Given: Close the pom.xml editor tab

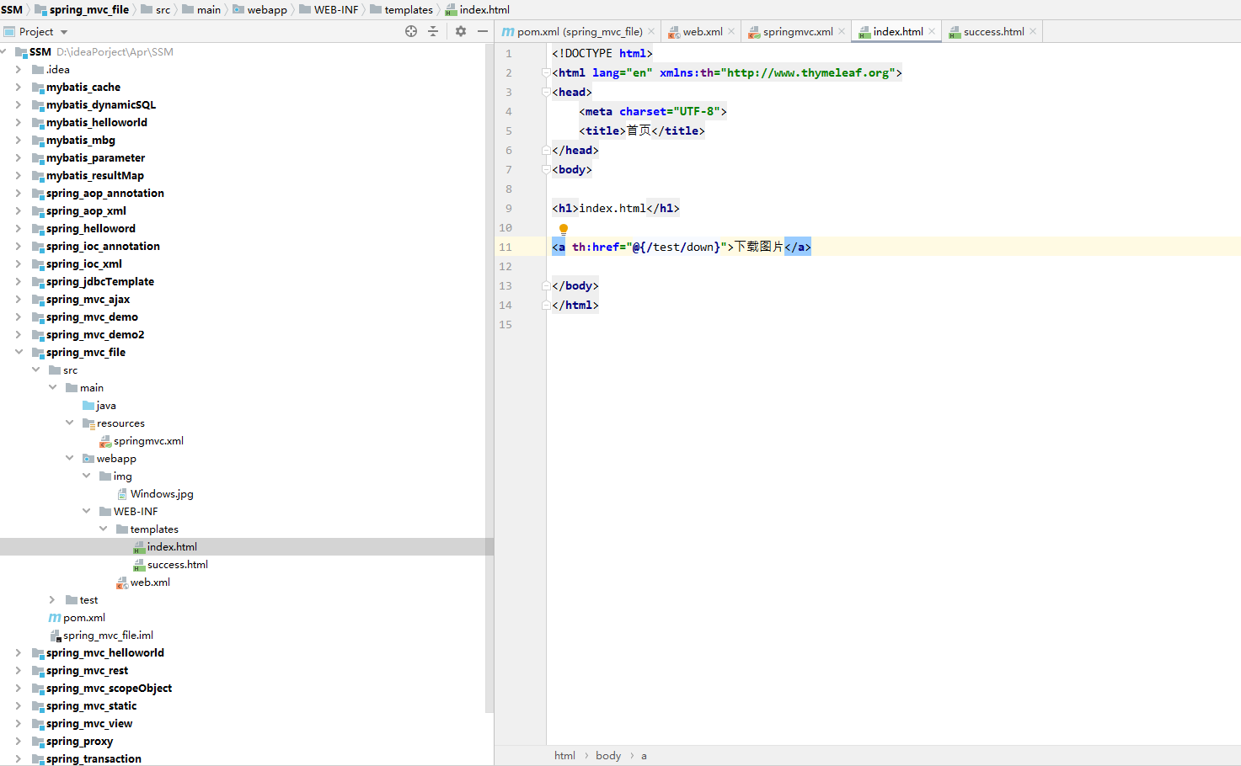Looking at the screenshot, I should click(651, 31).
